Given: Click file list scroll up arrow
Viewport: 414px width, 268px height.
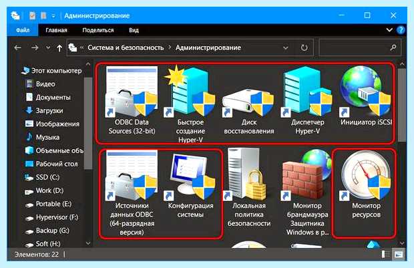Looking at the screenshot, I should pyautogui.click(x=402, y=64).
